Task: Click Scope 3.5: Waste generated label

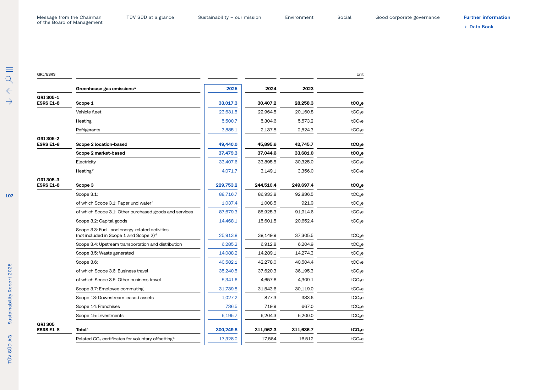Action: pos(105,253)
